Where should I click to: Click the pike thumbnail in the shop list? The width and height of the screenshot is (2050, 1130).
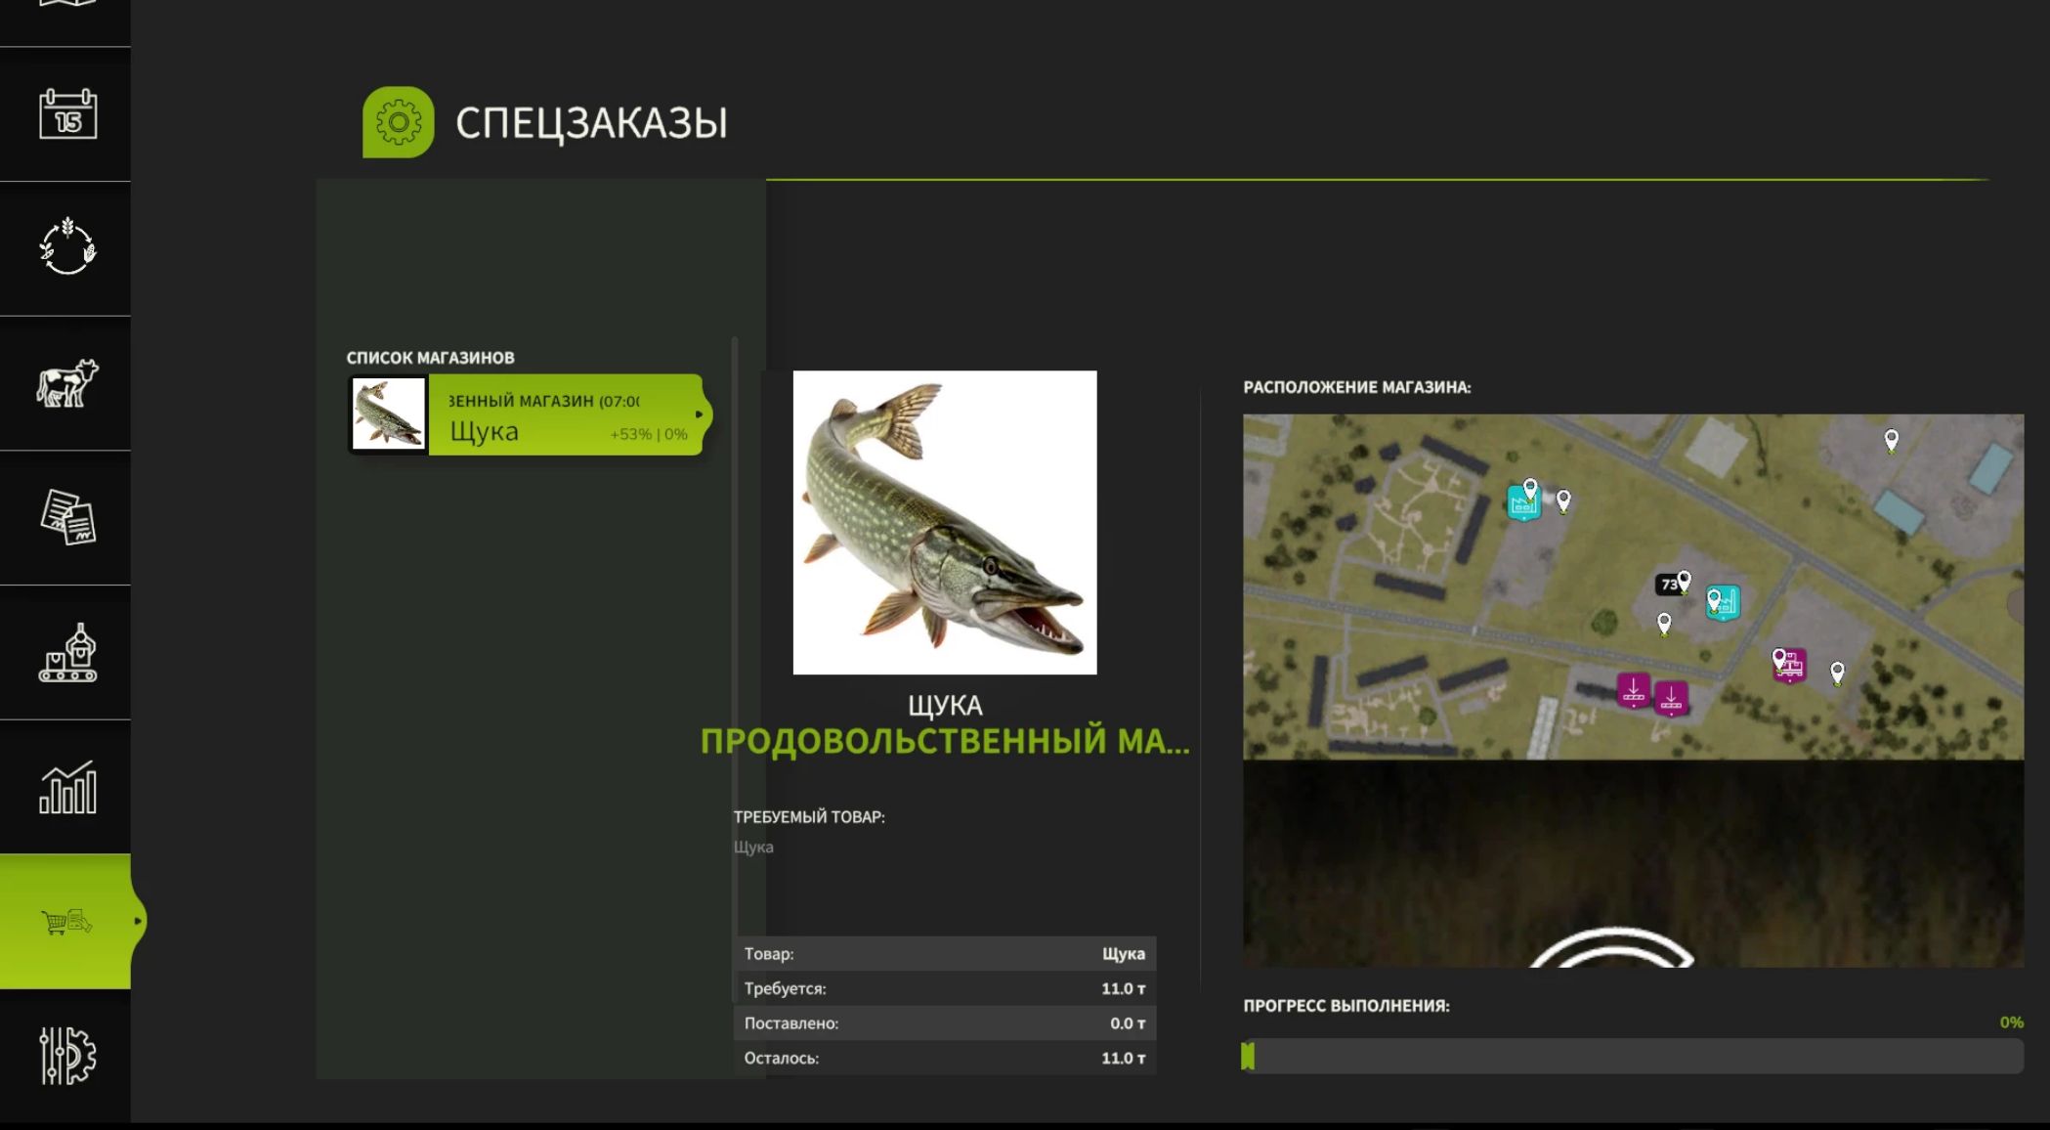coord(389,413)
